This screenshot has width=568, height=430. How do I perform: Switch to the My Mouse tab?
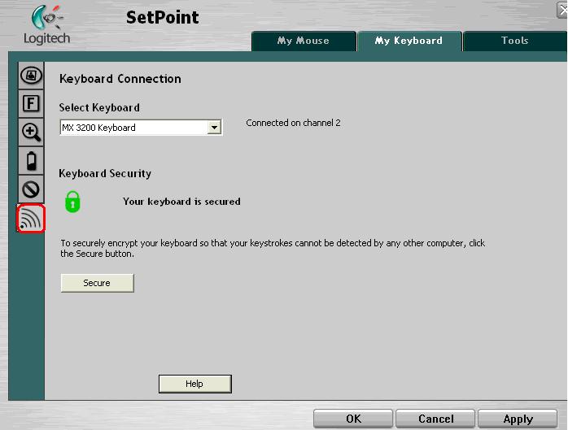coord(304,41)
